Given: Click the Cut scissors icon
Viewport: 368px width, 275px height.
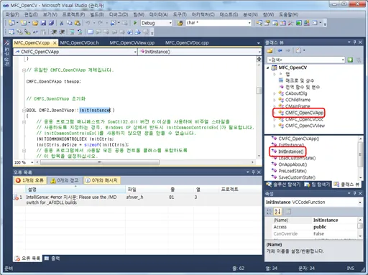Looking at the screenshot, I should click(62, 23).
